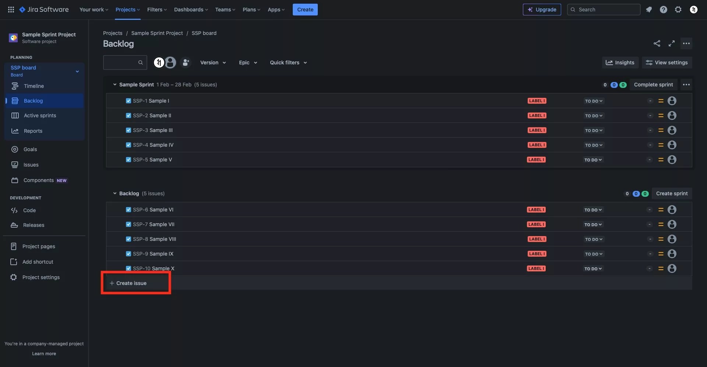Toggle the user avatar filter near search

(170, 63)
